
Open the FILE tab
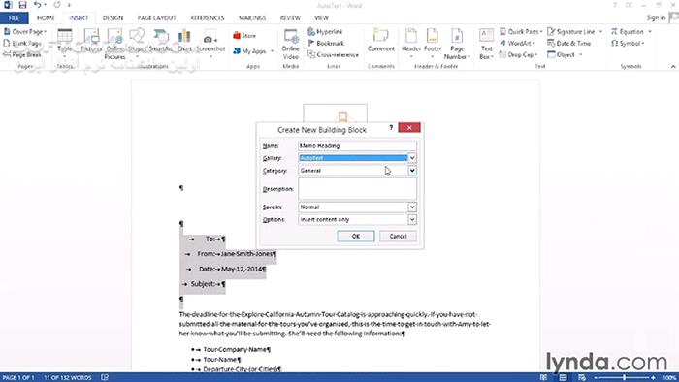15,17
